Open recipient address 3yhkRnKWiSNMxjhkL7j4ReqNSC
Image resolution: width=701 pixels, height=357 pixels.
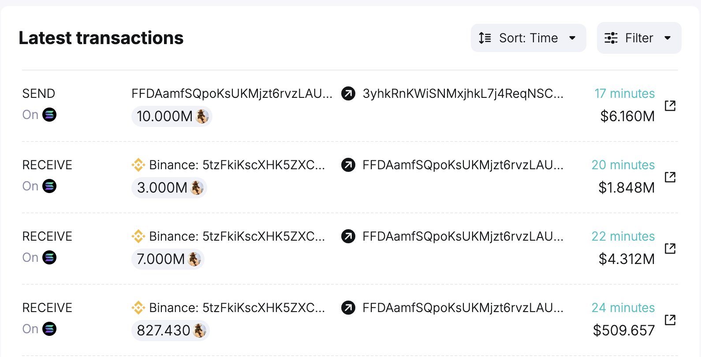tap(463, 93)
